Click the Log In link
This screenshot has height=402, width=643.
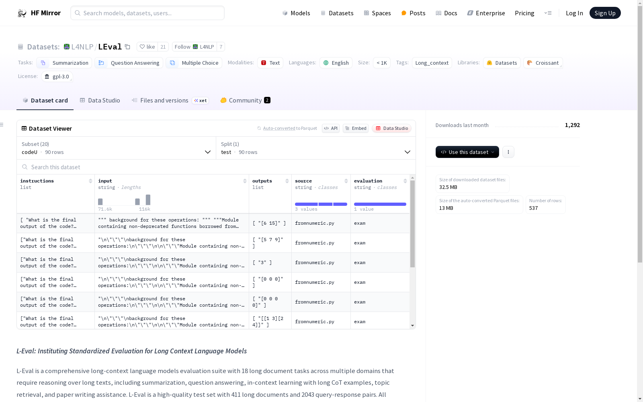[x=574, y=13]
